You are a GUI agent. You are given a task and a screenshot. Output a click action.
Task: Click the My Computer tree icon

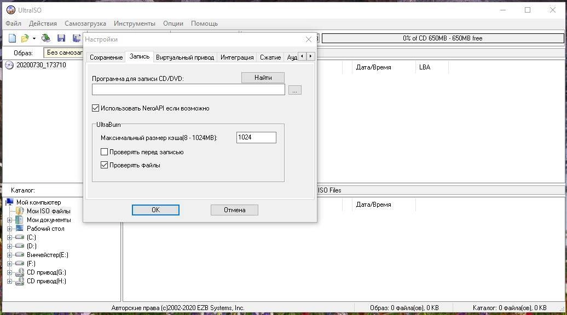(9, 202)
